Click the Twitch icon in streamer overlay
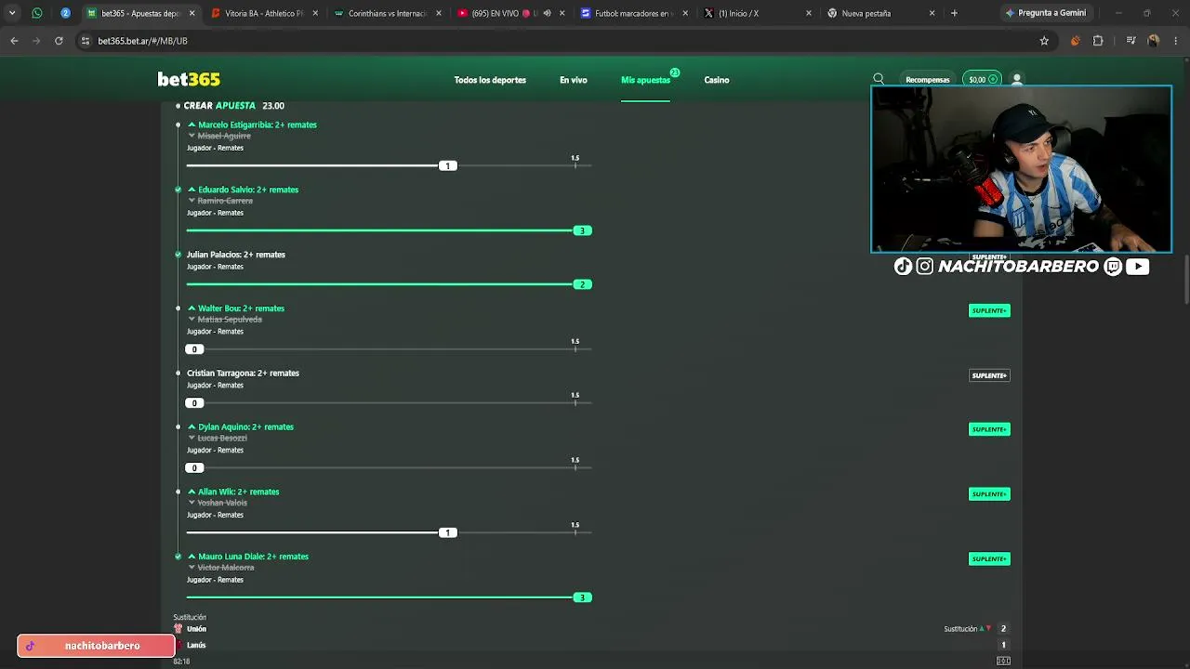 (x=1114, y=267)
